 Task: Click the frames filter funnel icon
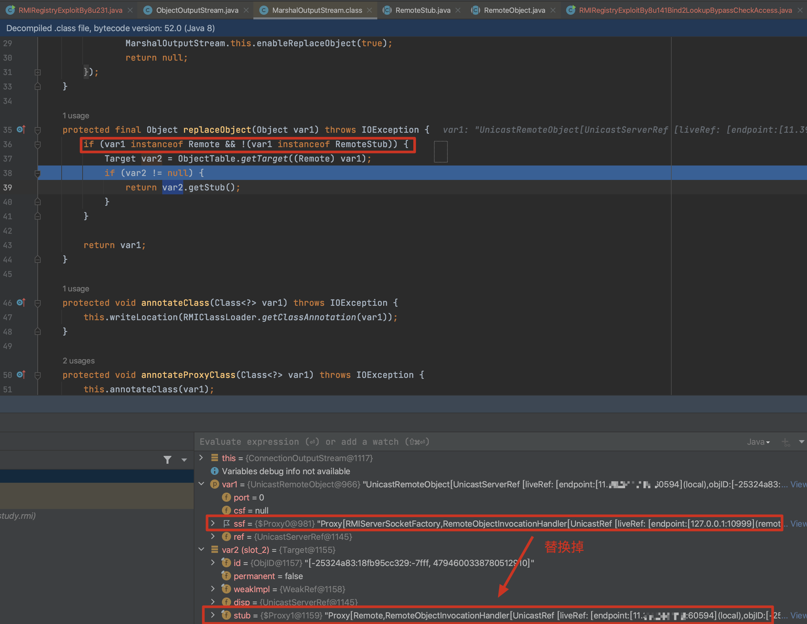tap(167, 459)
